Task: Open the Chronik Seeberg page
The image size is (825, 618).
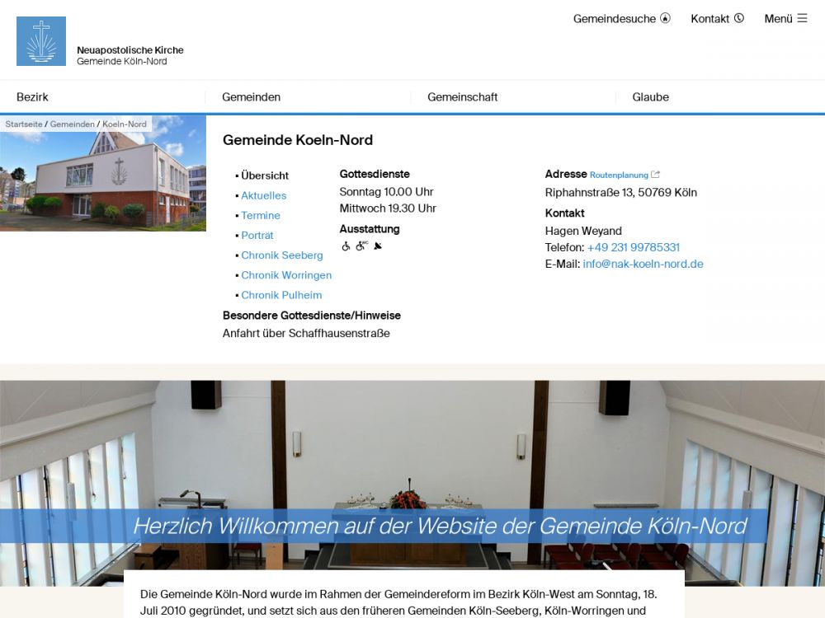Action: point(281,255)
